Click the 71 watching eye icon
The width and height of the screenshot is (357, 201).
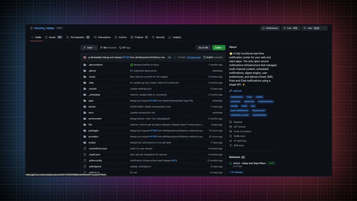click(x=231, y=141)
